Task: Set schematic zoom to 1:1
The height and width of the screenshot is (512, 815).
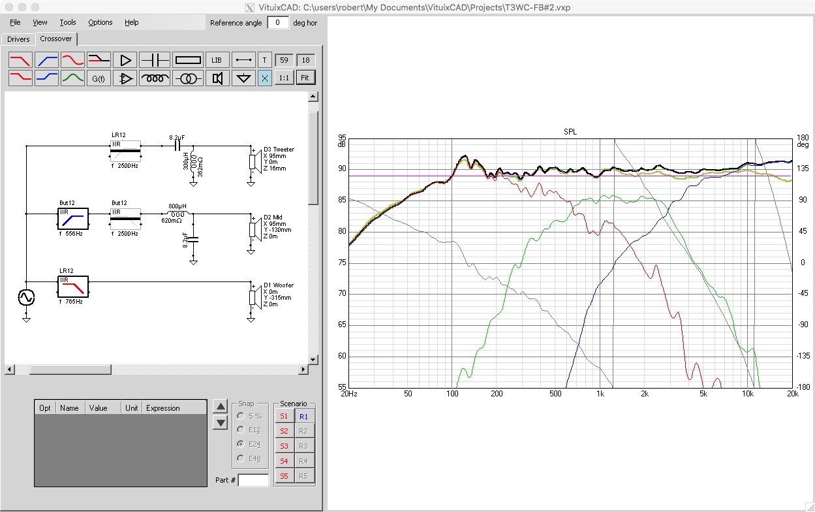Action: pos(283,78)
